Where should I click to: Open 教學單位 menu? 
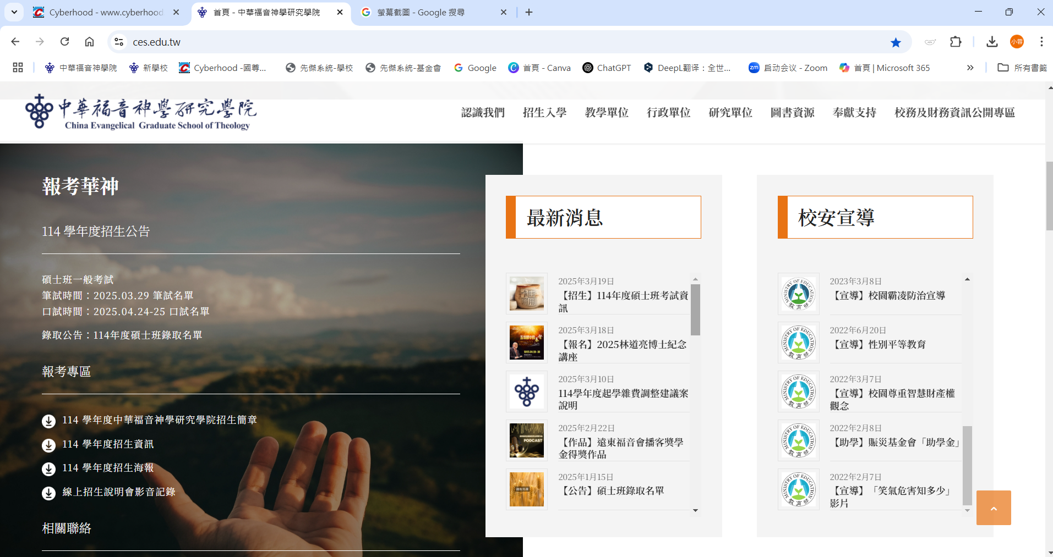tap(607, 112)
